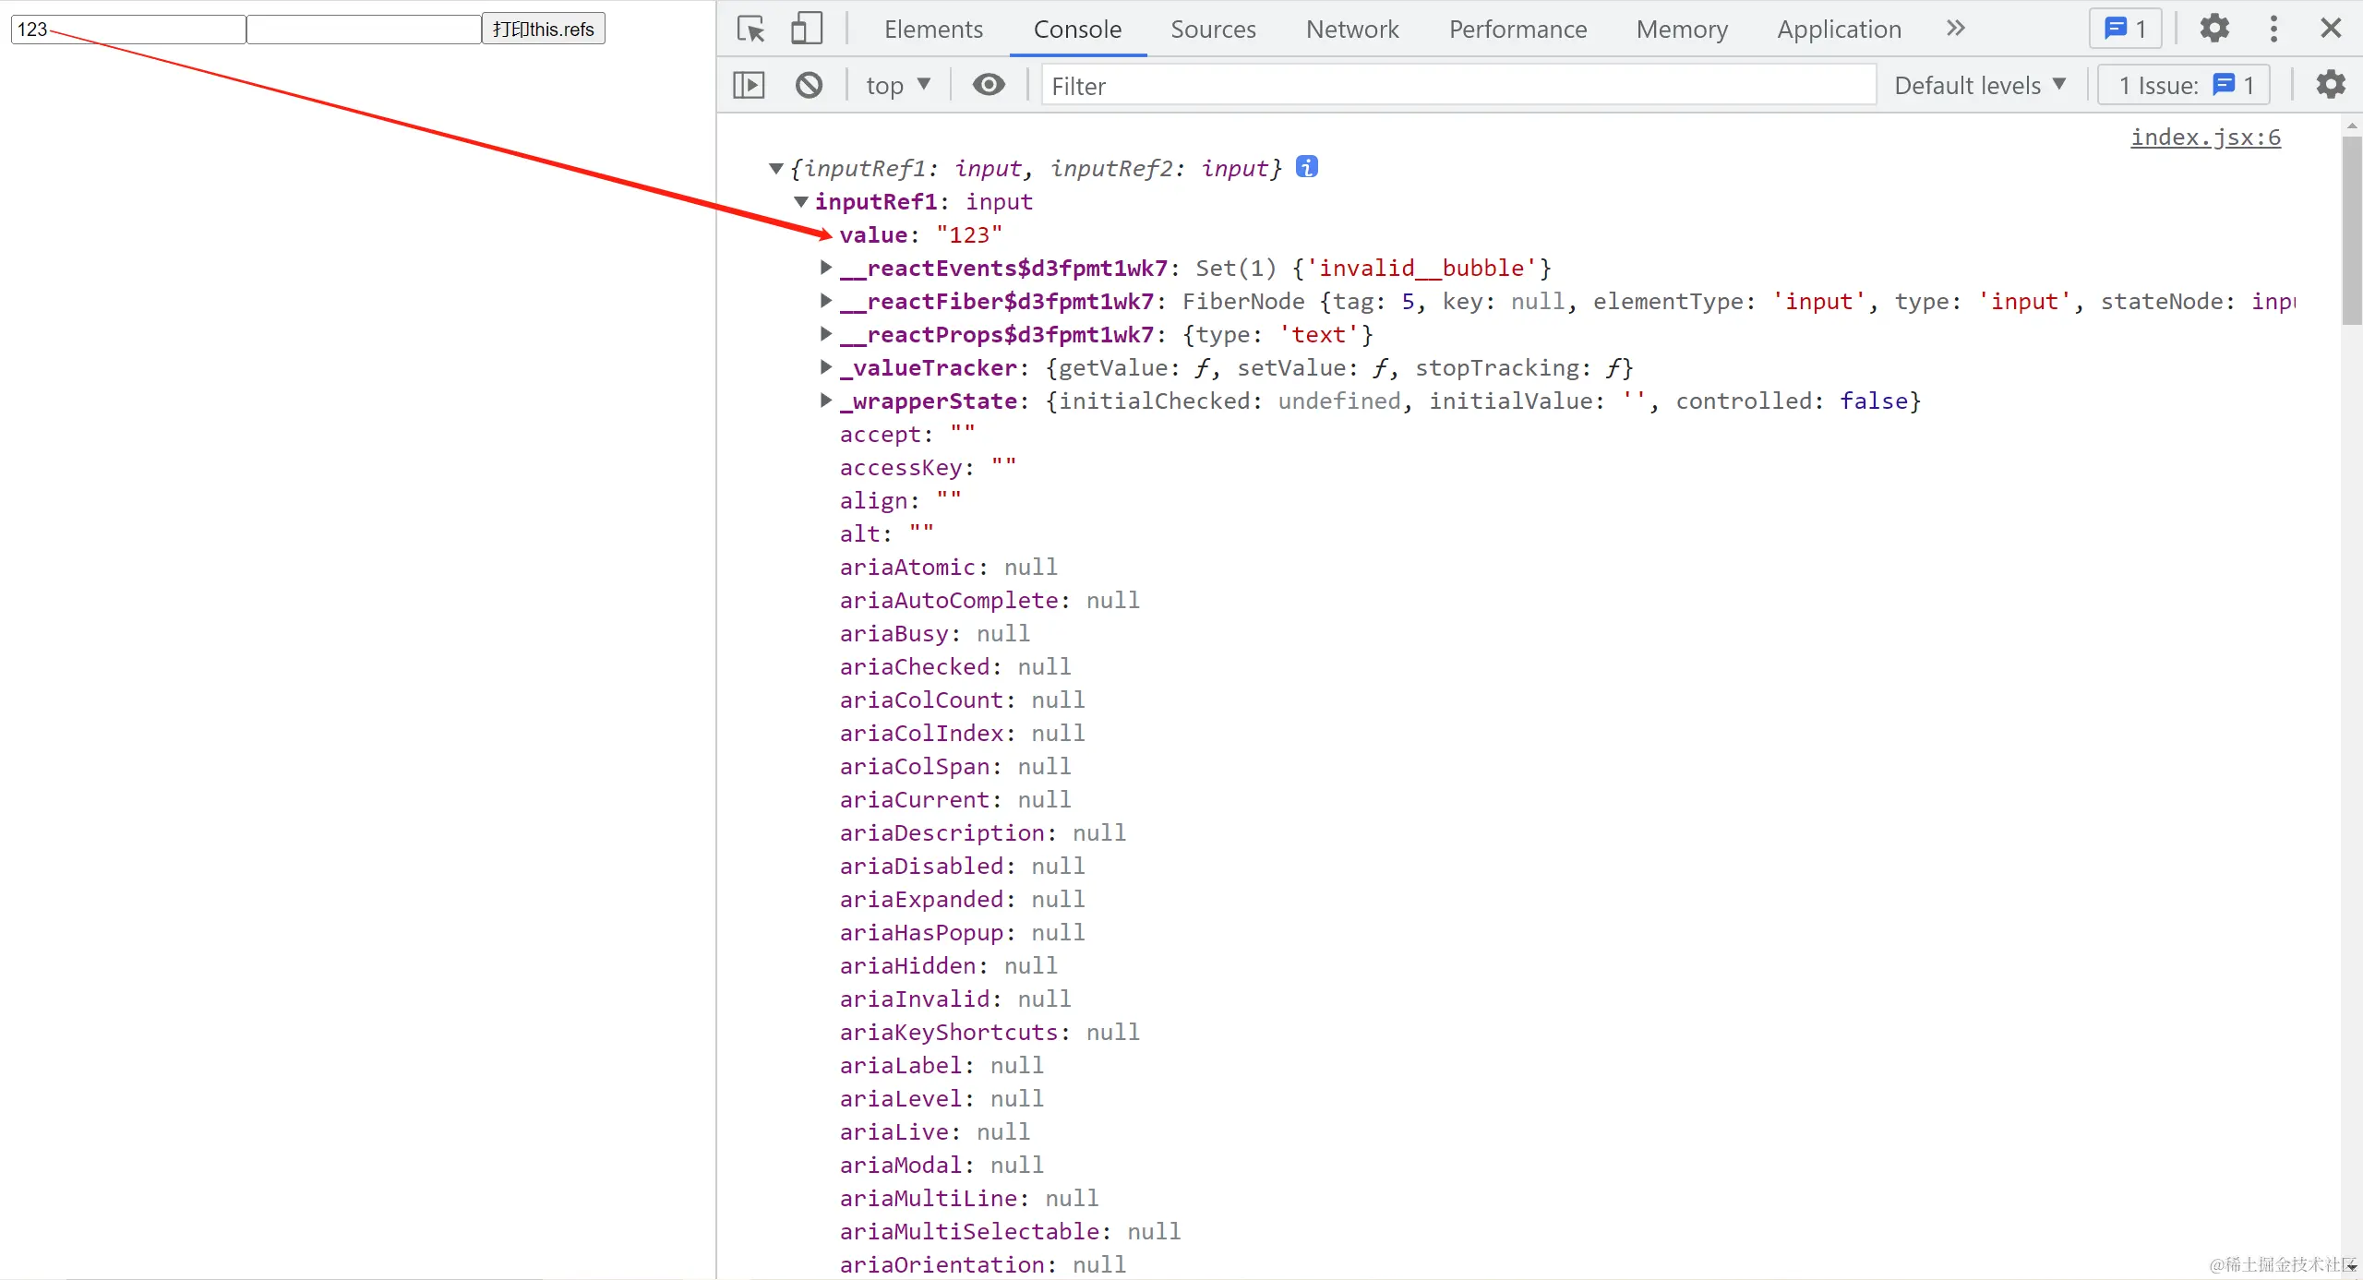Collapse the inputRef1 tree node
The height and width of the screenshot is (1280, 2363).
pyautogui.click(x=801, y=201)
